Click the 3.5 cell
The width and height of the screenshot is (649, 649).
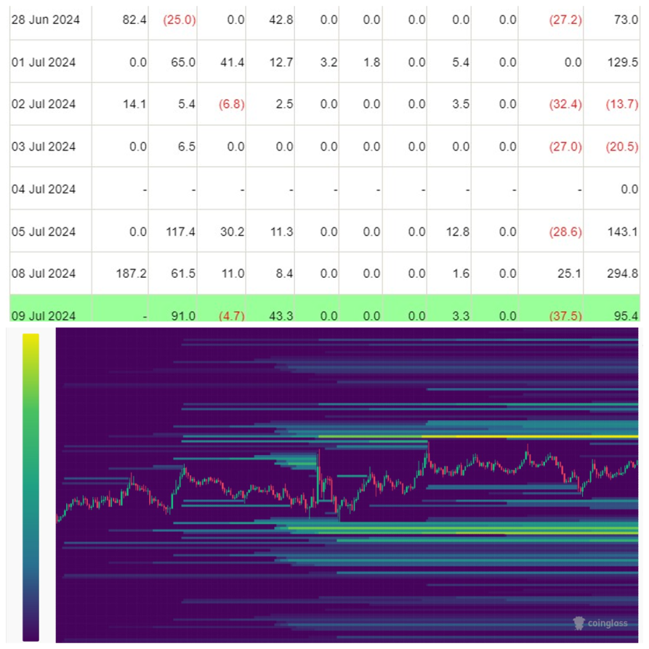461,104
